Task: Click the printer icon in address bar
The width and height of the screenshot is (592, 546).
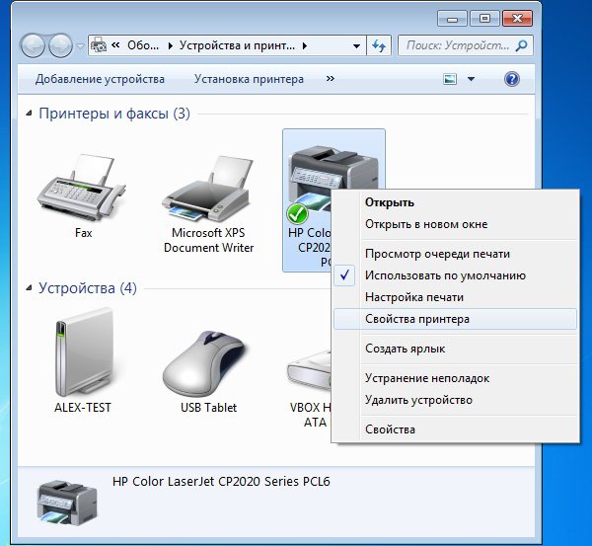Action: 98,45
